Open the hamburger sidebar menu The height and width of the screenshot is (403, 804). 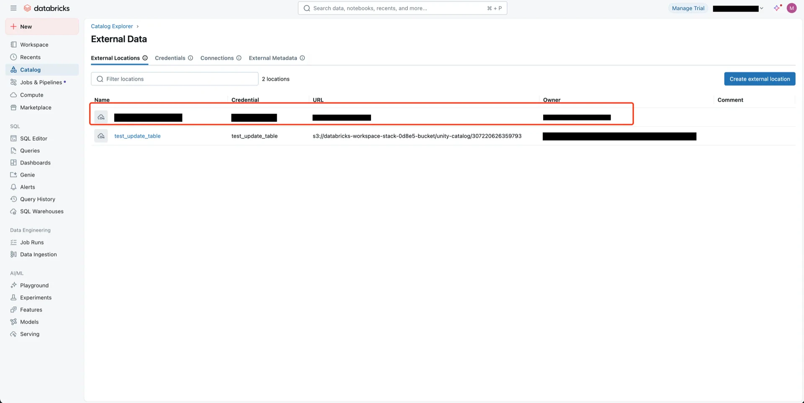click(x=13, y=8)
